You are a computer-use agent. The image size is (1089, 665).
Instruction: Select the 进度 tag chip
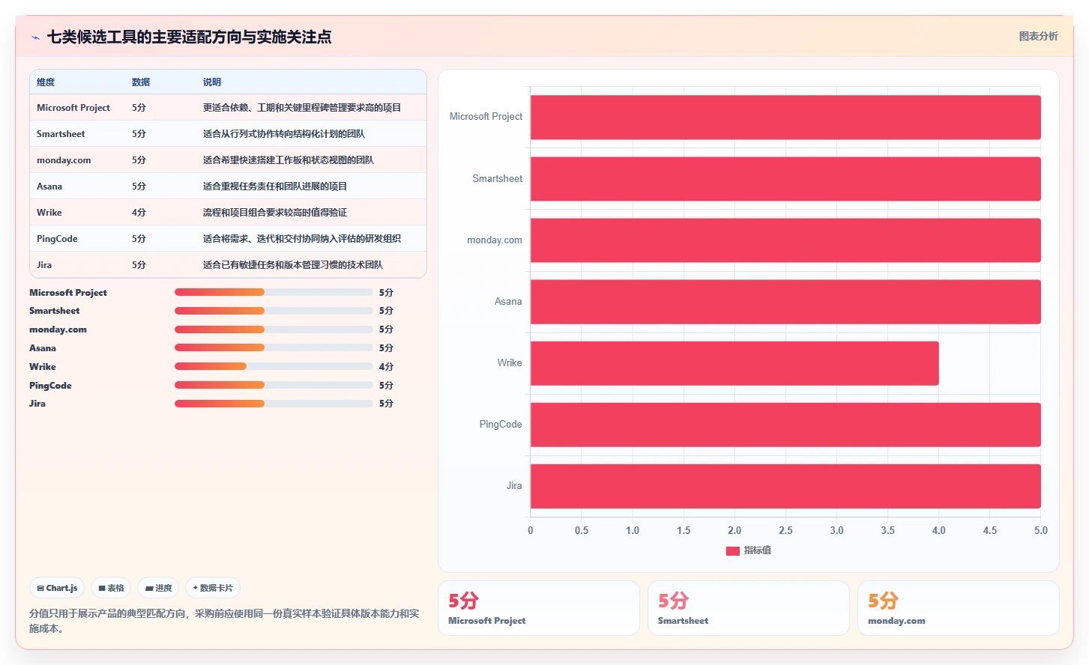[x=158, y=588]
